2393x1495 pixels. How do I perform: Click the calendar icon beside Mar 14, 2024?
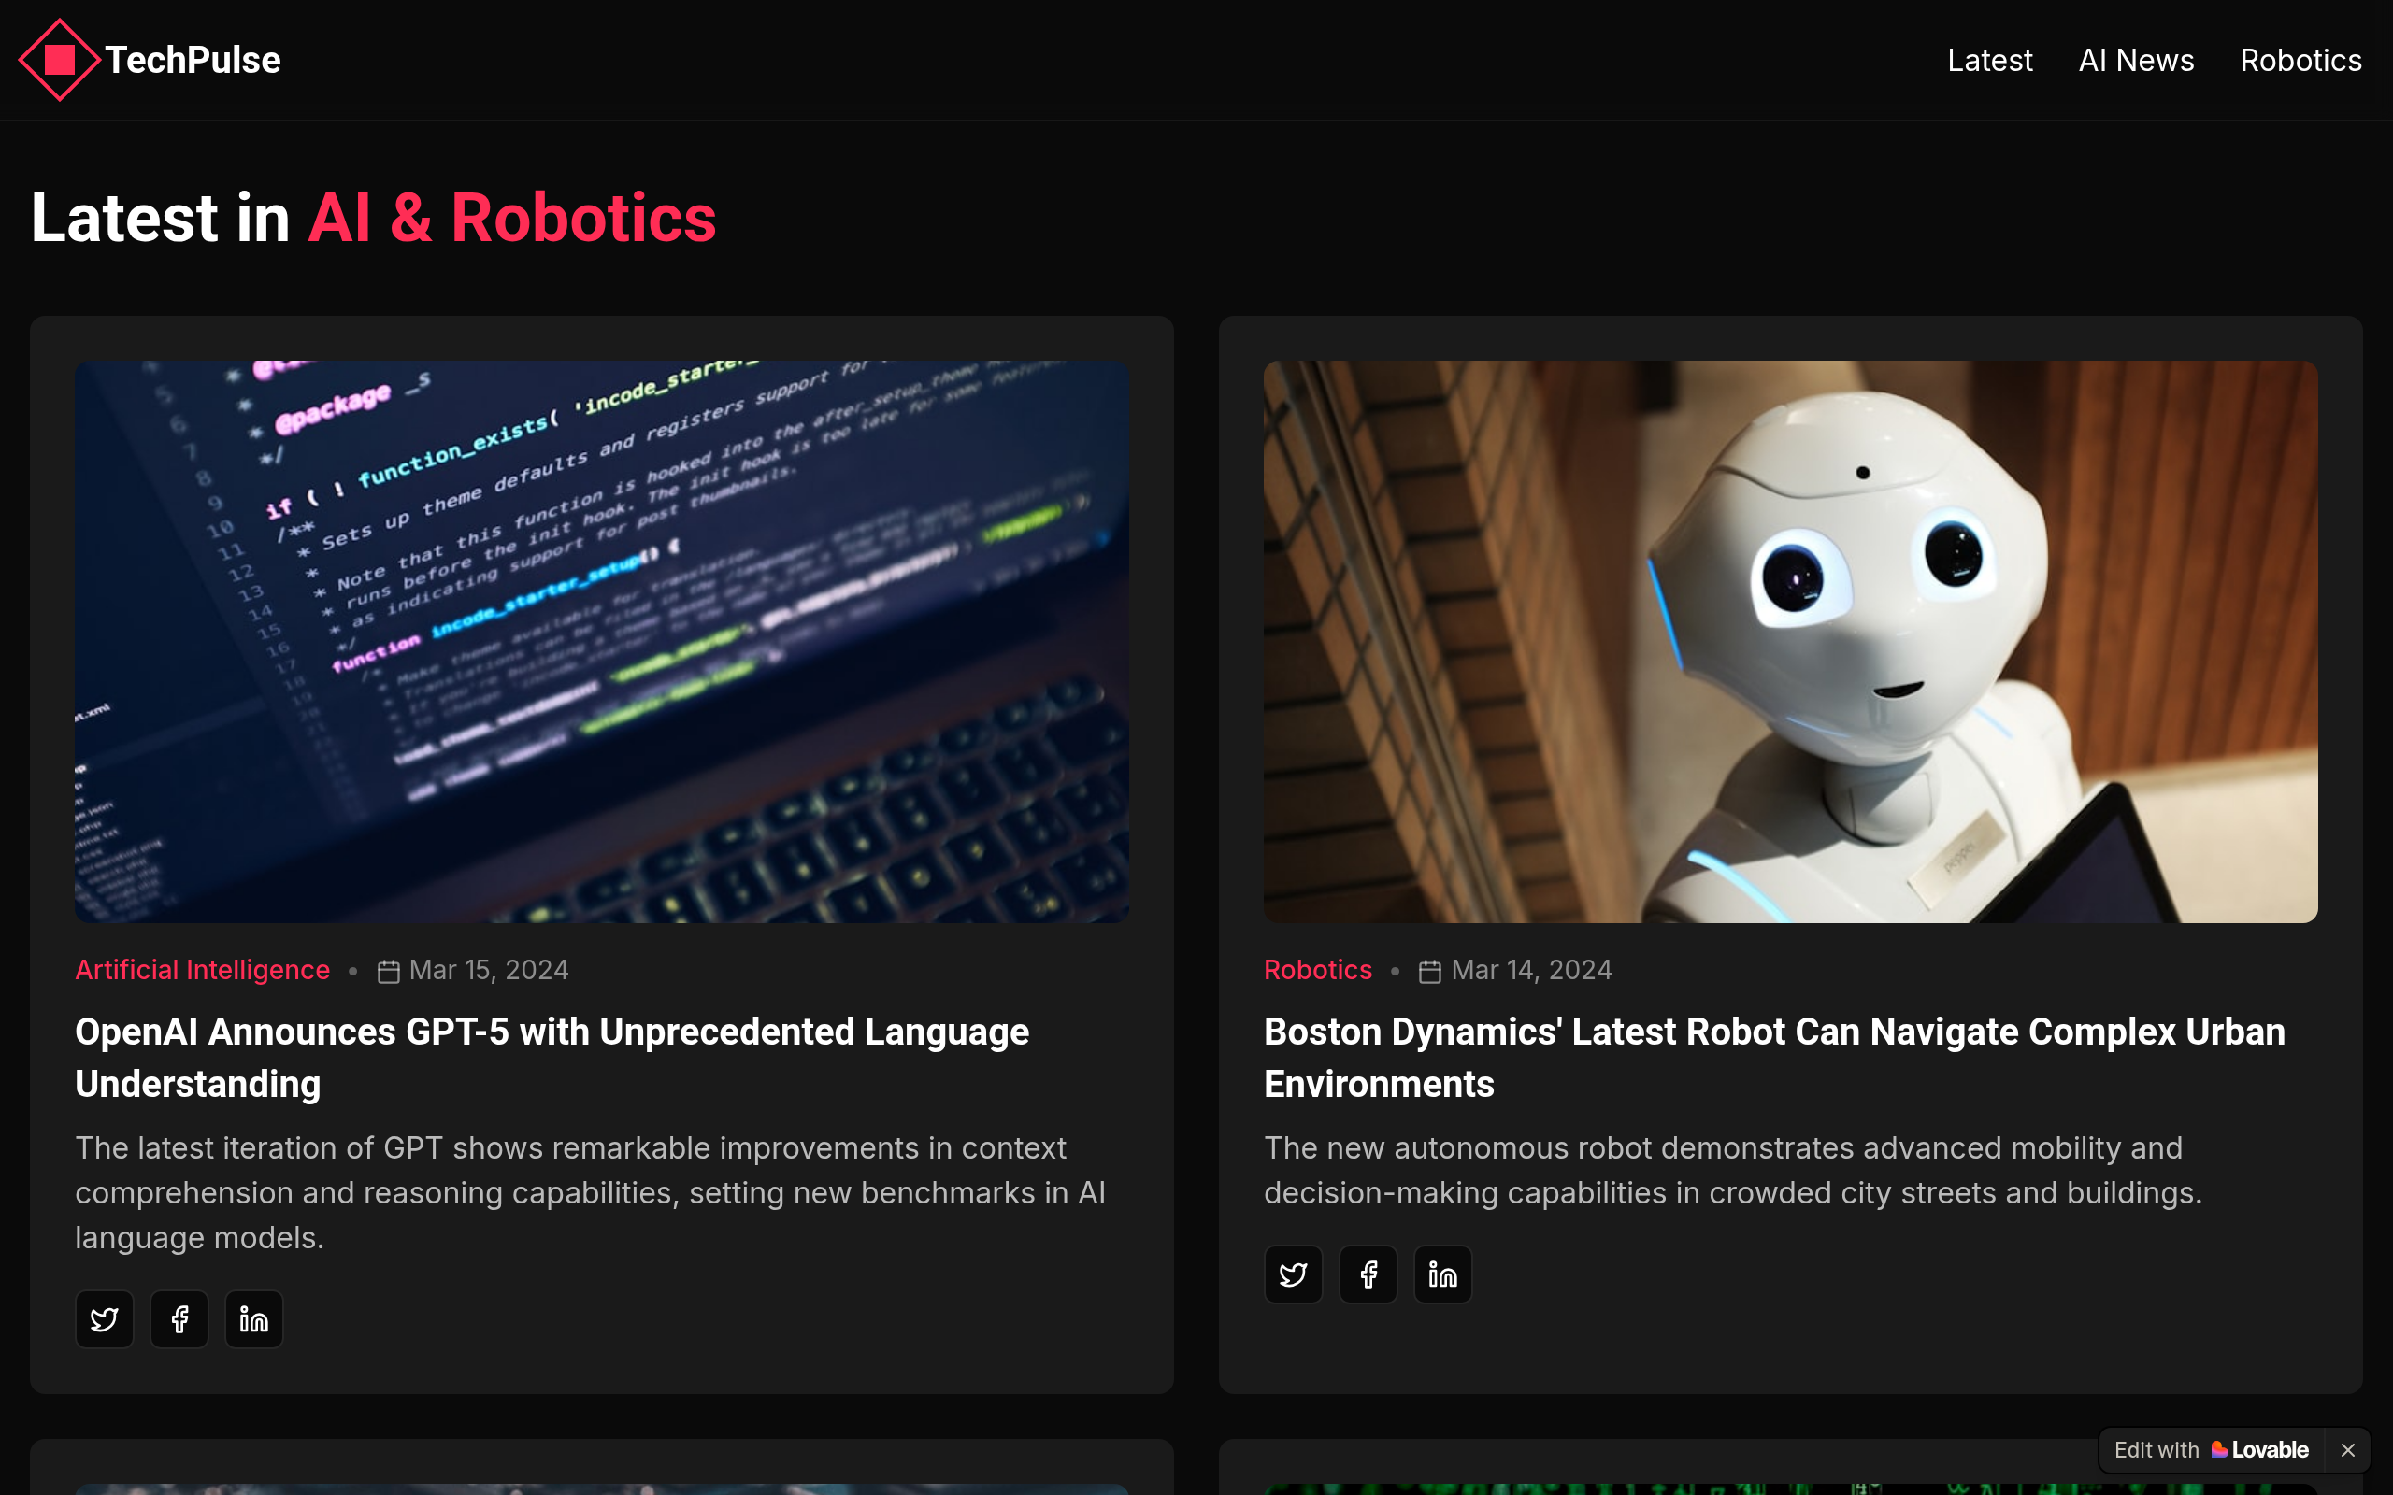1430,972
